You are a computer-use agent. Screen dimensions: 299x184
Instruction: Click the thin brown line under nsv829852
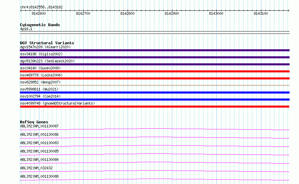tap(155, 85)
